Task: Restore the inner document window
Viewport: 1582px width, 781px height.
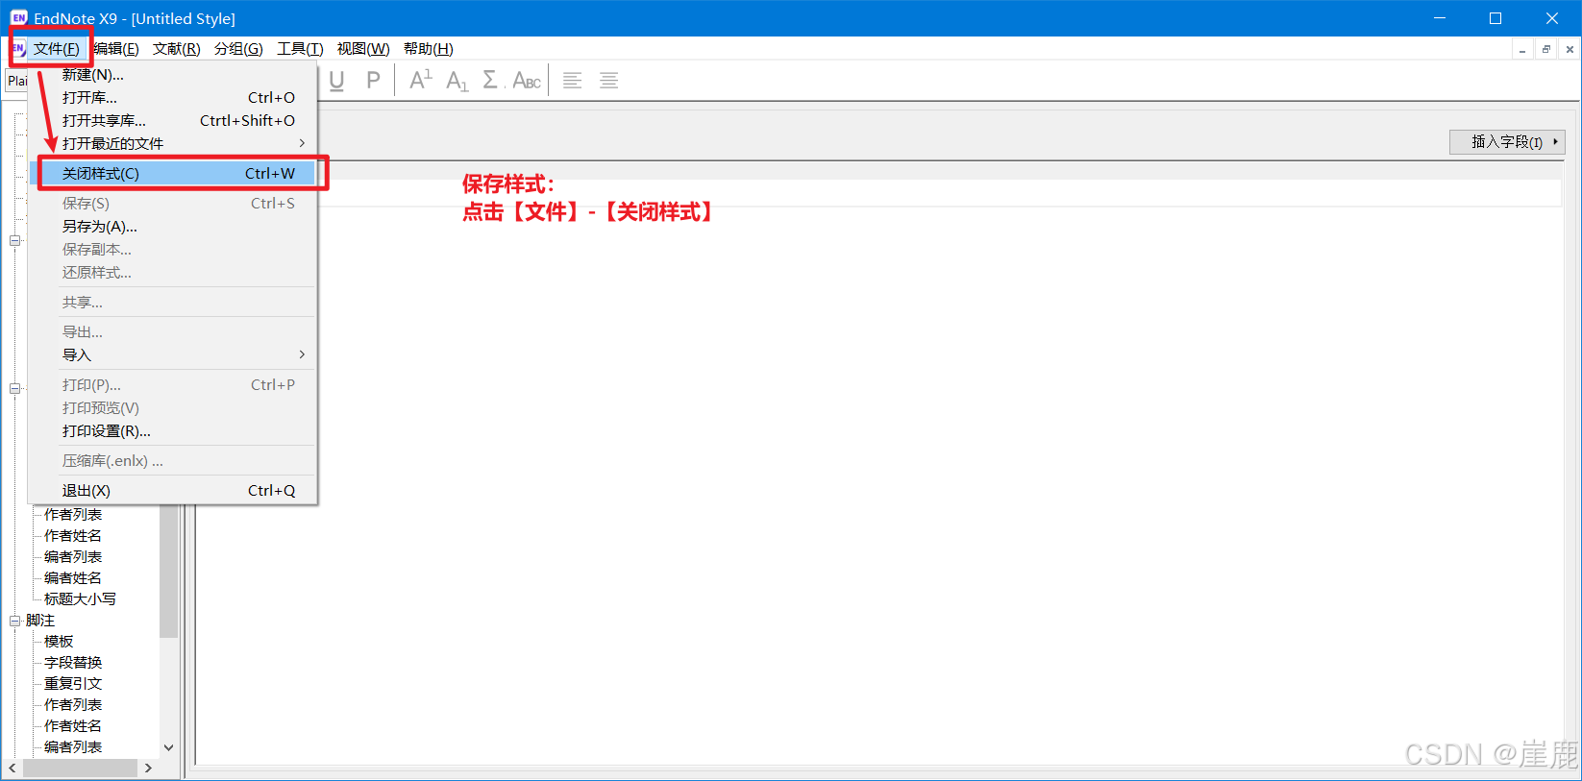Action: point(1545,49)
